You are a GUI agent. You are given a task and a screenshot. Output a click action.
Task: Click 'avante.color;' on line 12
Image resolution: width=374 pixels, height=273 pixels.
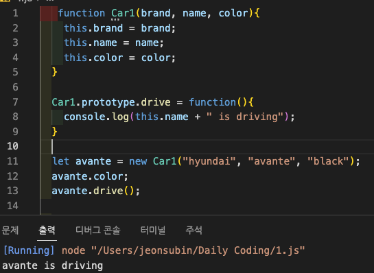point(90,176)
